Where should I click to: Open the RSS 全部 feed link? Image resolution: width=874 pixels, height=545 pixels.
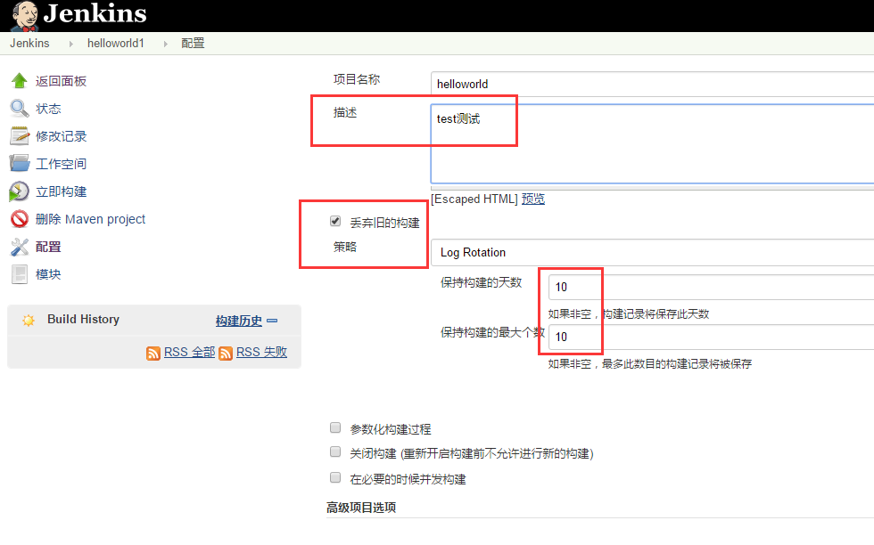click(189, 352)
